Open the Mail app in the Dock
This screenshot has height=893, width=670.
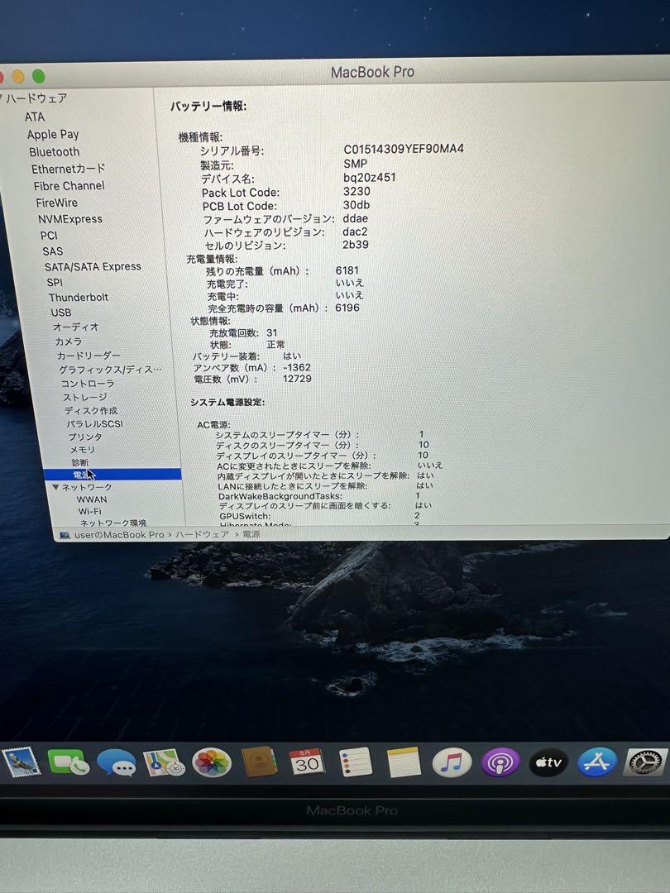click(x=21, y=762)
